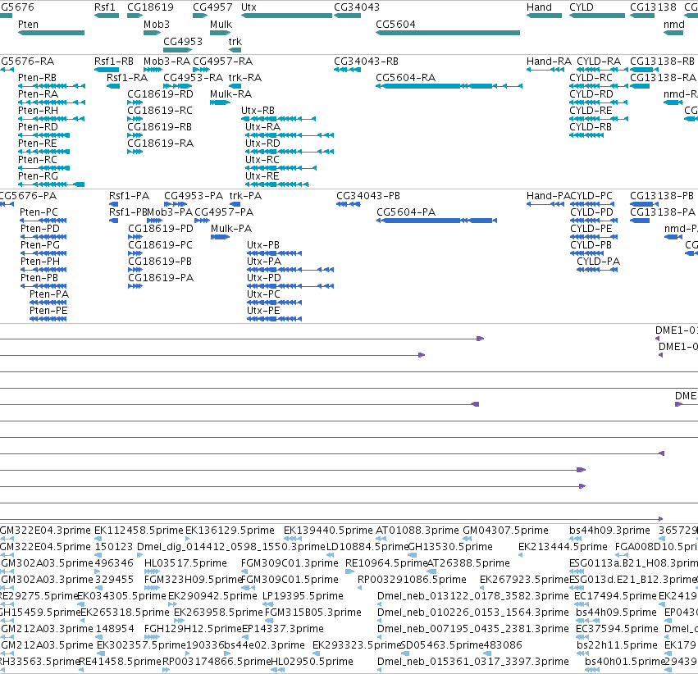The width and height of the screenshot is (698, 674).
Task: Select the Hand gene label
Action: tap(539, 7)
